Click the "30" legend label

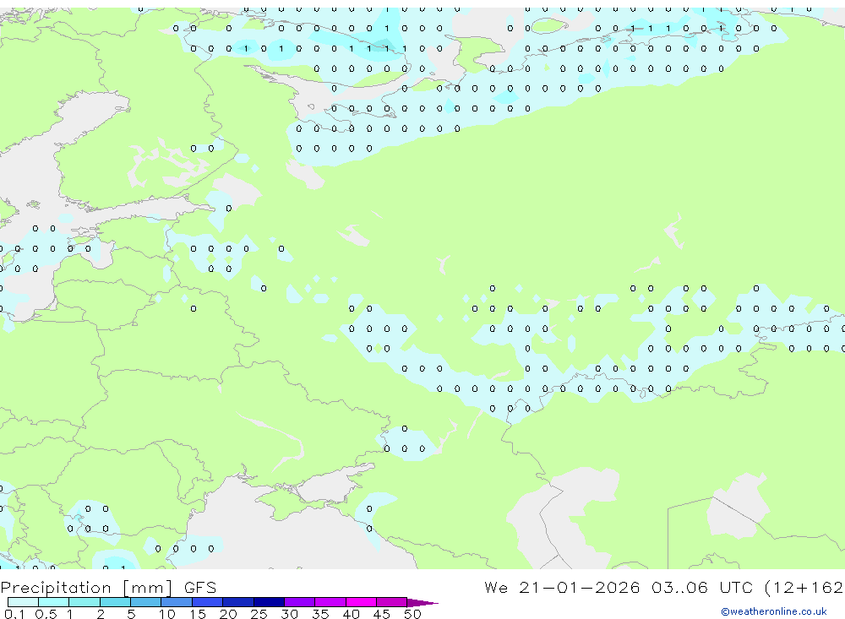(x=289, y=614)
